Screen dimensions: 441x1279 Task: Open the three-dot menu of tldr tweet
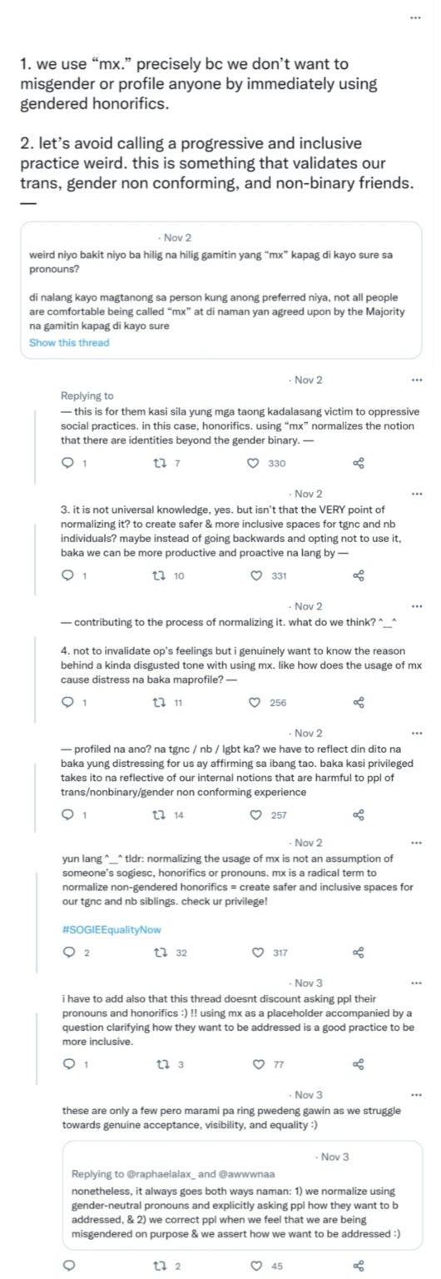(x=417, y=843)
